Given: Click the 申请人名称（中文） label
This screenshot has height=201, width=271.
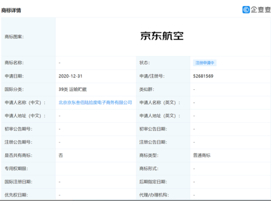Looking at the screenshot, I should 25,102.
